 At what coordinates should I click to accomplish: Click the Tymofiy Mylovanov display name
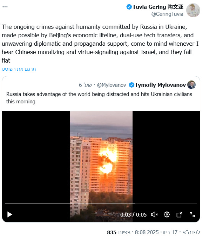click(160, 85)
